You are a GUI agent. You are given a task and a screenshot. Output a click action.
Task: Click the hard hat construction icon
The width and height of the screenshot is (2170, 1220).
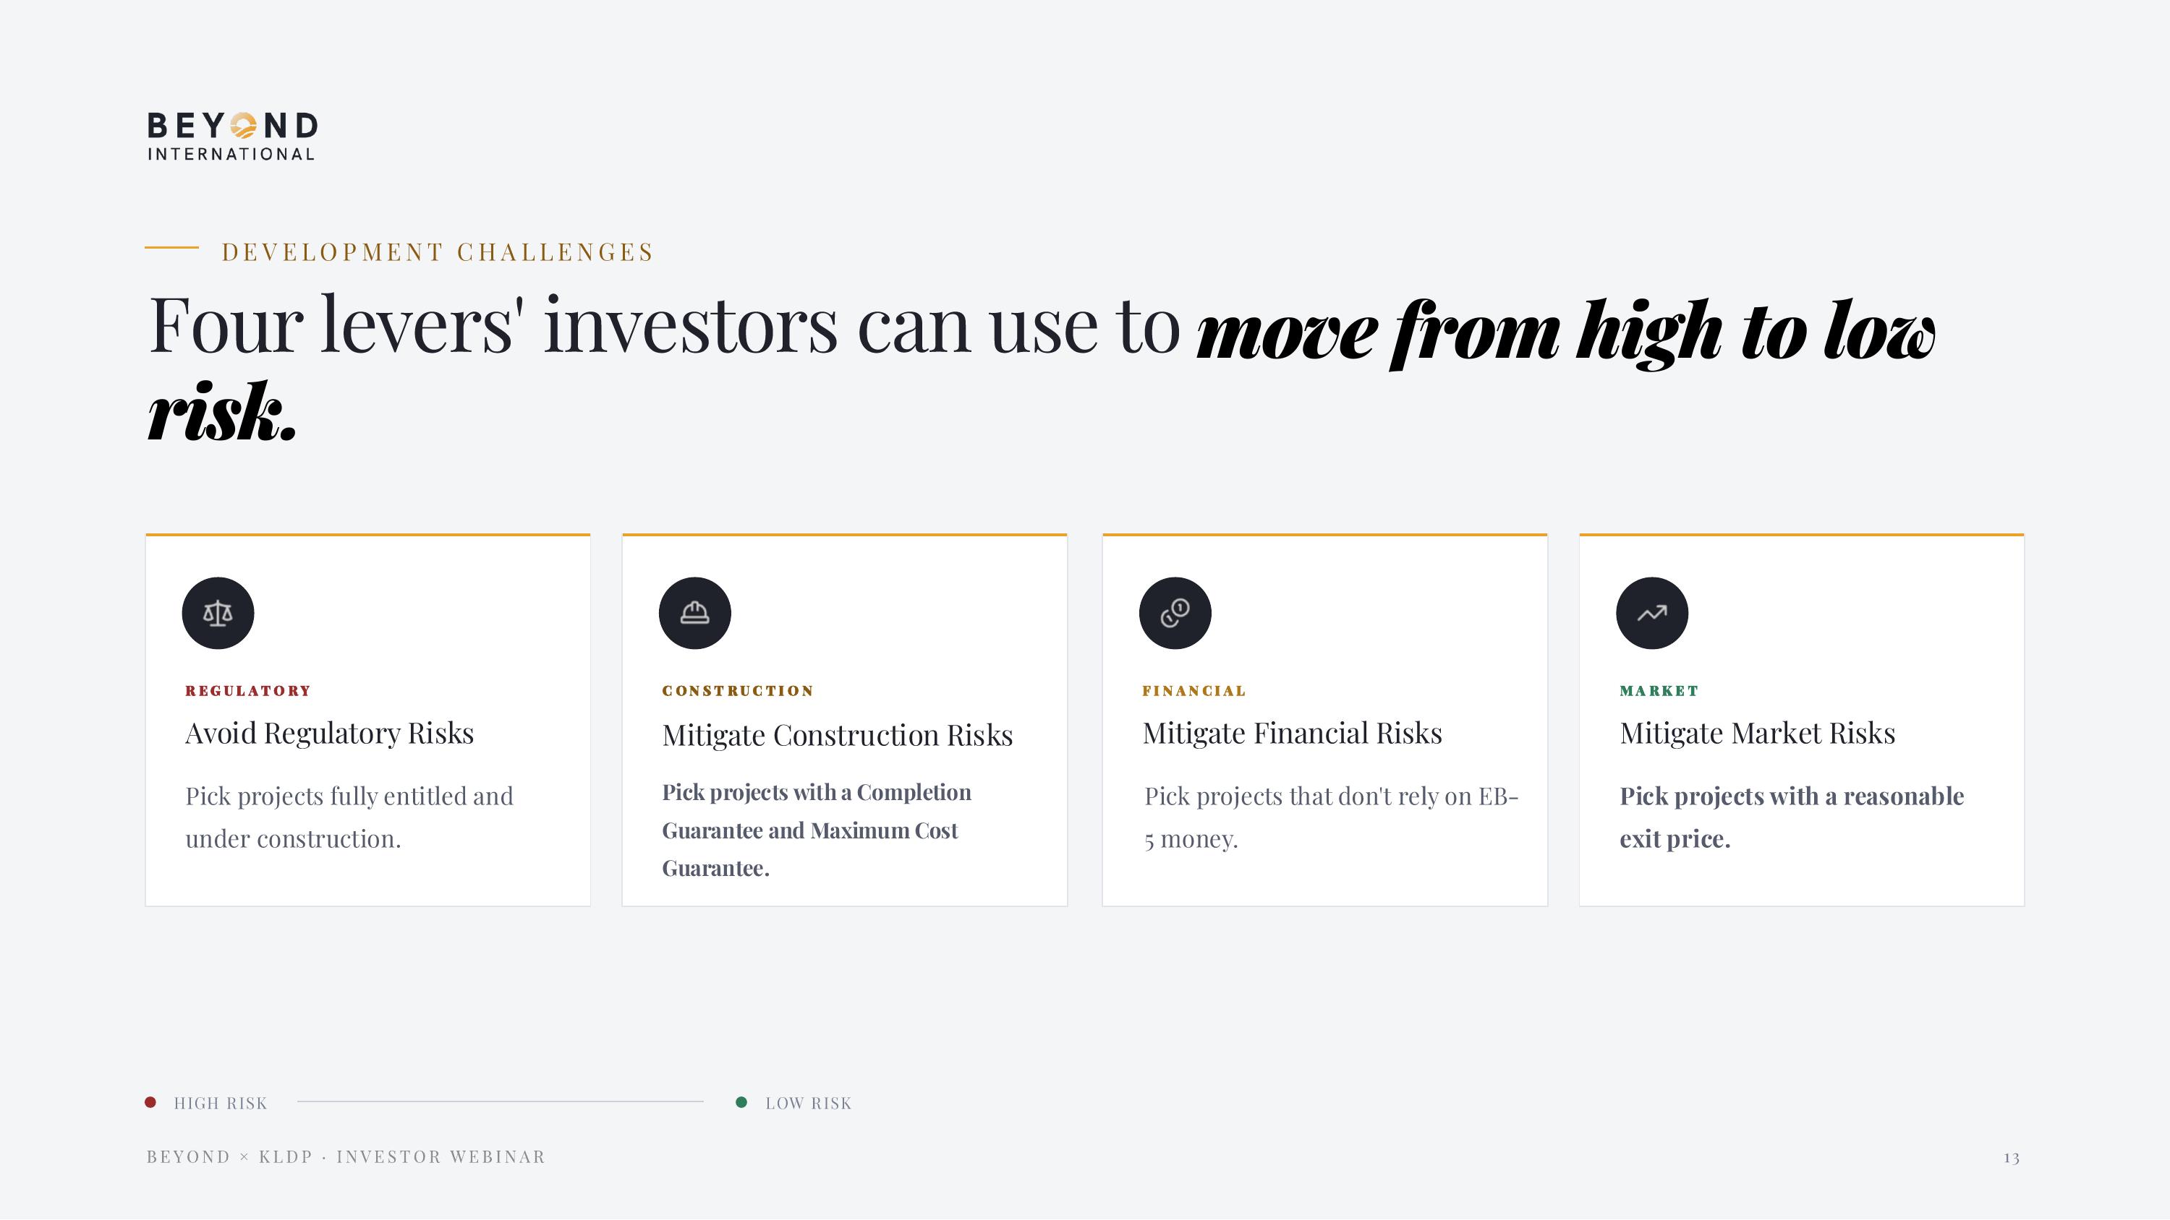click(694, 613)
